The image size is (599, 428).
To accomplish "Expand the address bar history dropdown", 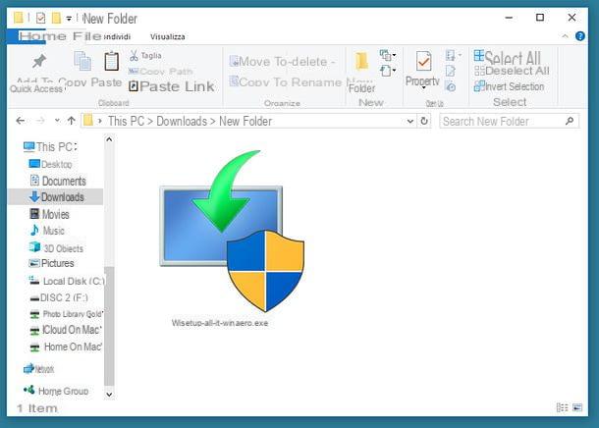I will tap(410, 122).
